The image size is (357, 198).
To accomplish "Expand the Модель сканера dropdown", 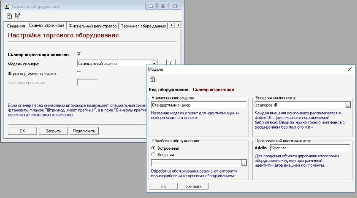I will (155, 64).
